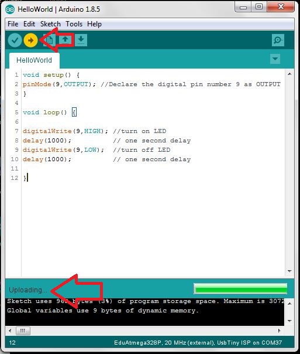The image size is (300, 354).
Task: Click the horizontal scrollbar thumb
Action: (23, 331)
